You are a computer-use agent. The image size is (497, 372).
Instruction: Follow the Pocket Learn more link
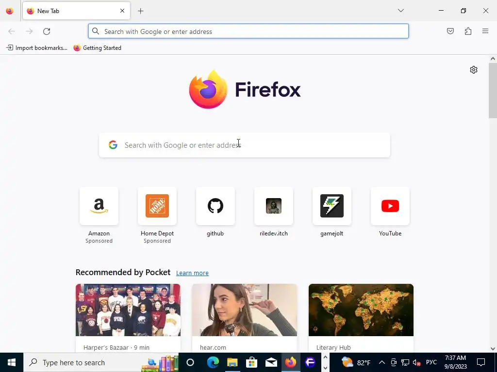[192, 273]
